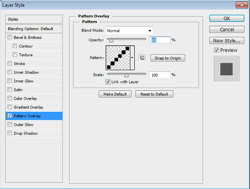250x189 pixels.
Task: Close the Layer Style dialog
Action: (x=242, y=5)
